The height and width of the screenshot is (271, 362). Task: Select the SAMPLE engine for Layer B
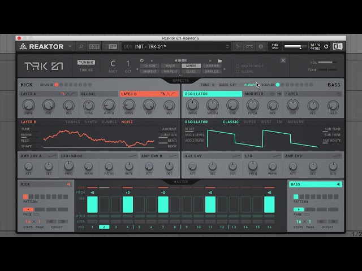pos(73,122)
